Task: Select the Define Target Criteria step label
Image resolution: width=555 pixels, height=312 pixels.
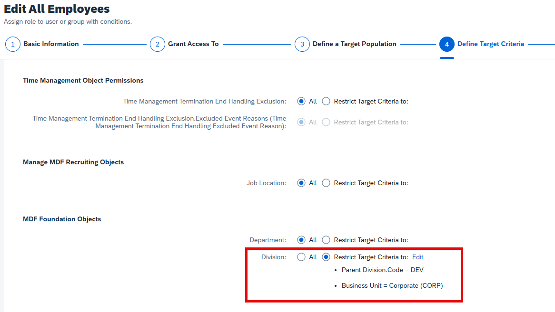Action: (491, 44)
